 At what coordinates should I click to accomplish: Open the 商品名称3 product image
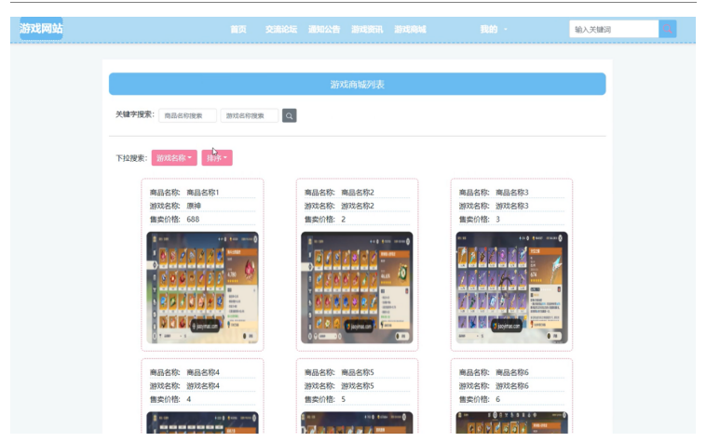coord(511,288)
